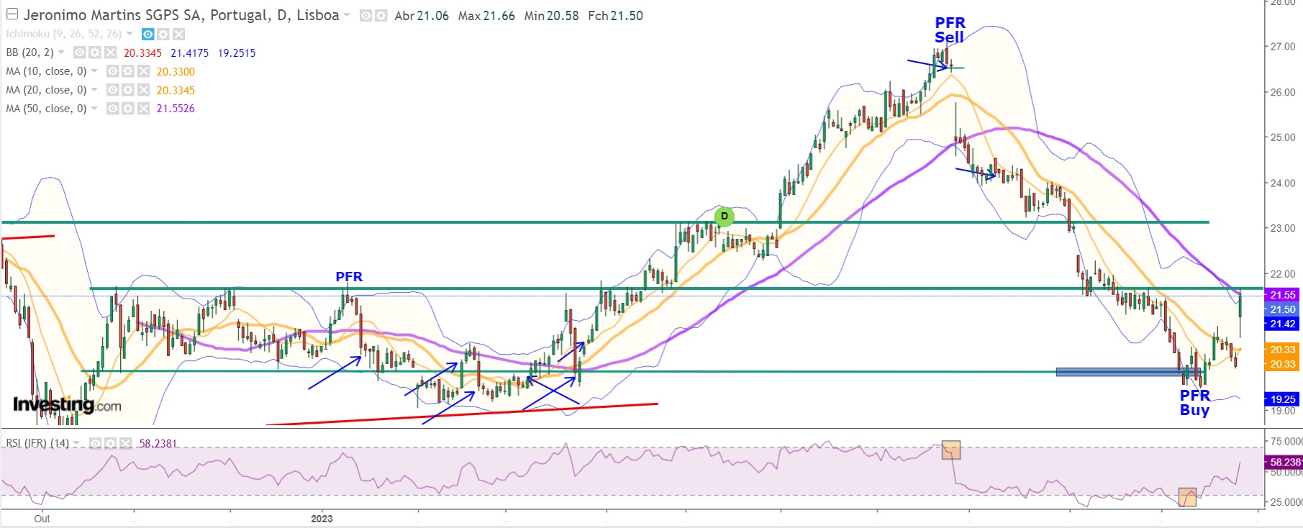Select the PFR Sell text annotation
Screen dimensions: 1303x528
point(950,30)
